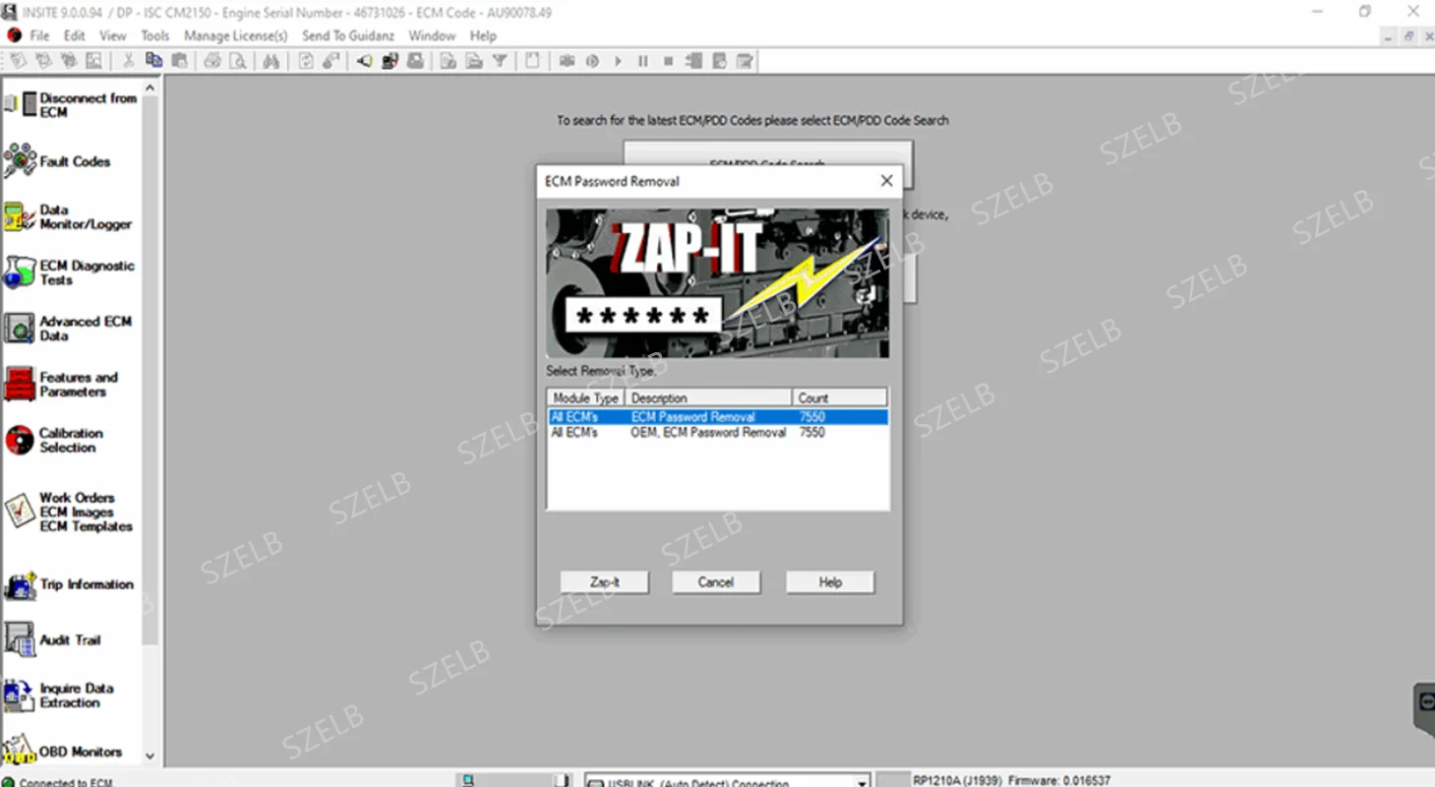Click the Print Preview toolbar icon
The height and width of the screenshot is (787, 1435).
tap(237, 61)
